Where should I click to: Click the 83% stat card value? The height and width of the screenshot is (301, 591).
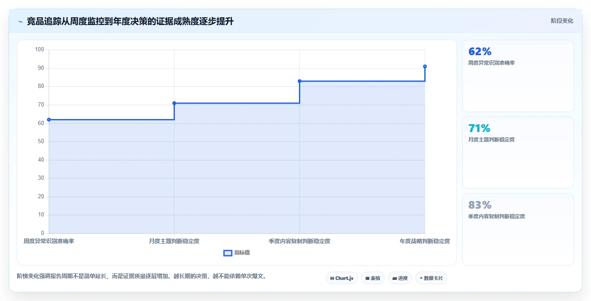[x=480, y=205]
